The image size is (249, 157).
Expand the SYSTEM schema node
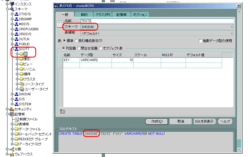12,104
